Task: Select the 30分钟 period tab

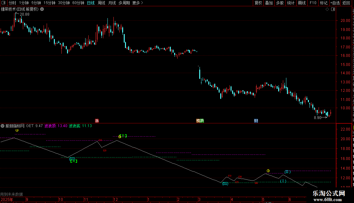Action: (x=64, y=3)
